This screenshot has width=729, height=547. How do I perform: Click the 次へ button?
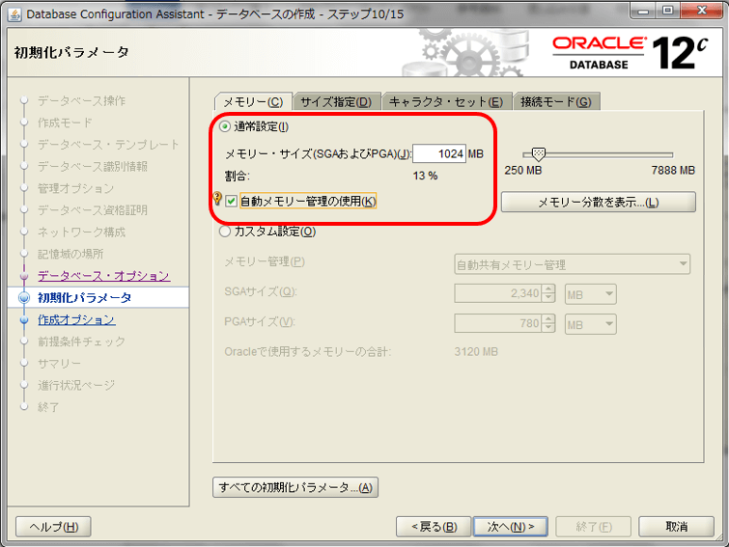(x=511, y=527)
